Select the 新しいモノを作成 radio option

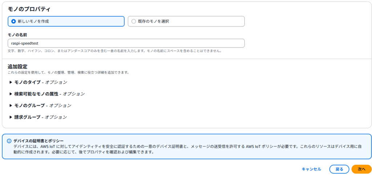point(66,21)
